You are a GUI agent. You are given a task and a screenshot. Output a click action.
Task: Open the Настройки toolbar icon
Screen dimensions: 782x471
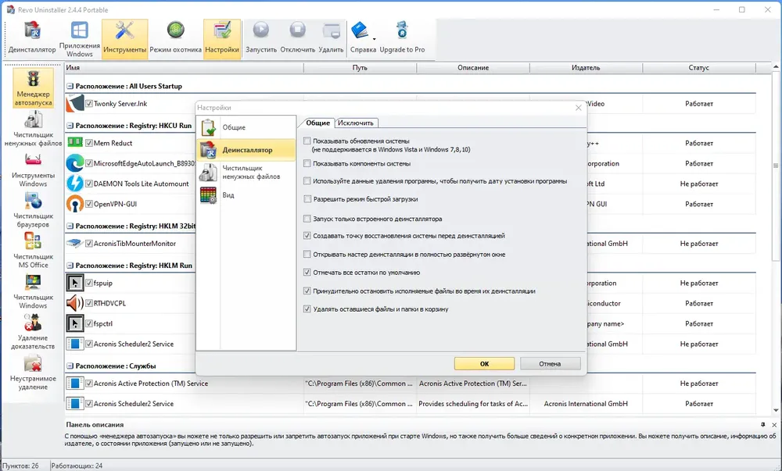coord(222,39)
